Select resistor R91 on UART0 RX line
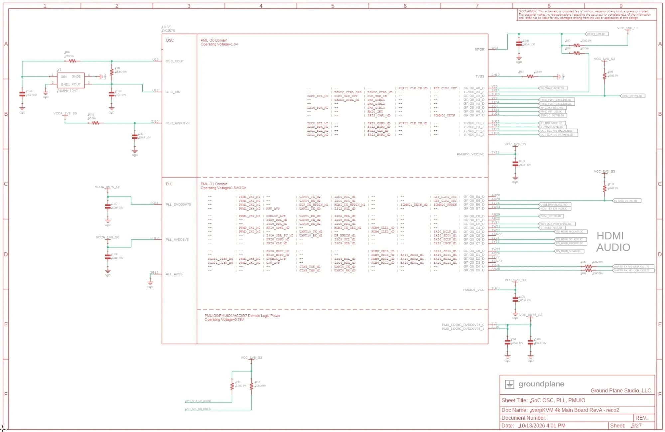Viewport: 665px width, 432px height. [589, 270]
